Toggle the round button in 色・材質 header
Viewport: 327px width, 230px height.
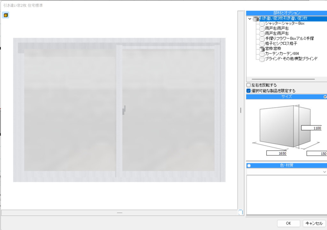(249, 165)
